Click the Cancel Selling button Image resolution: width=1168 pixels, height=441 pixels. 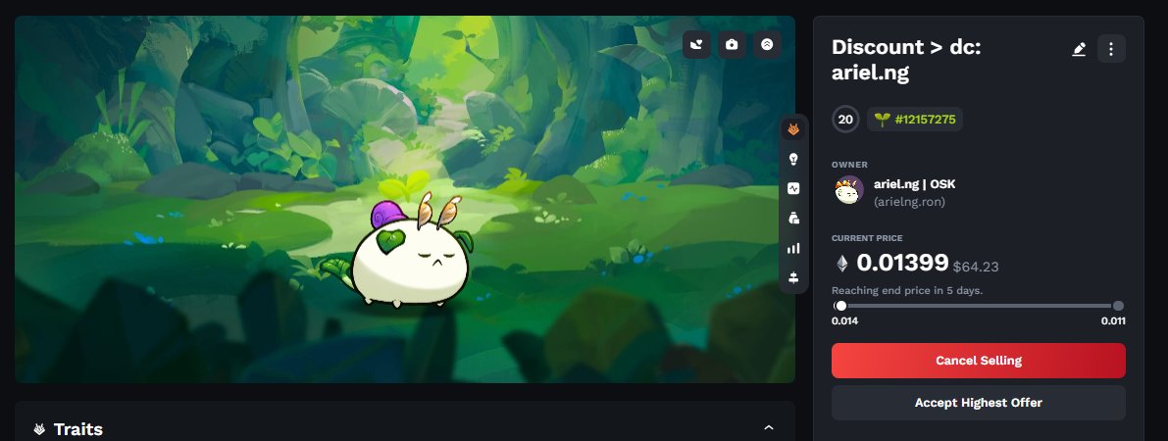[978, 361]
